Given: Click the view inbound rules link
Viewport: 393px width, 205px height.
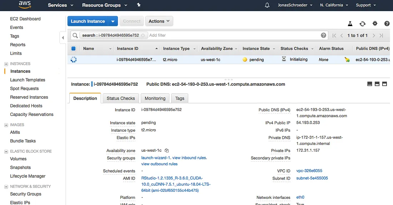Looking at the screenshot, I should (189, 158).
